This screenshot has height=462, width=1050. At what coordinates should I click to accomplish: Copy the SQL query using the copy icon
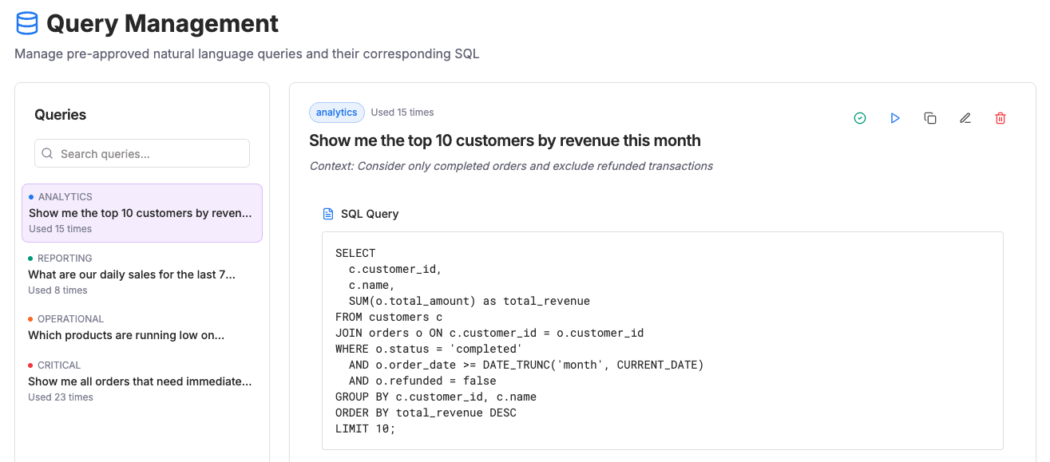pos(930,117)
